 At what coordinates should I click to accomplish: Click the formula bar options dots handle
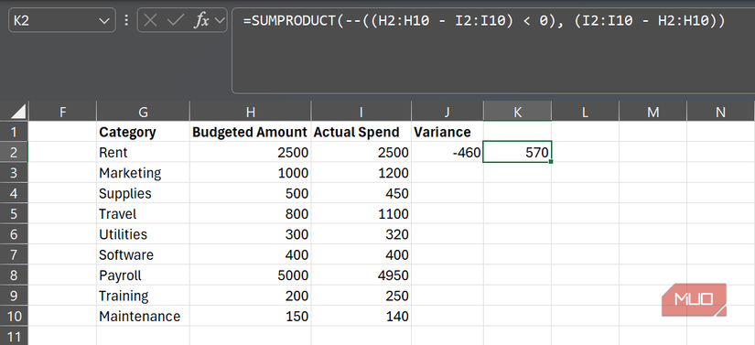pyautogui.click(x=126, y=20)
